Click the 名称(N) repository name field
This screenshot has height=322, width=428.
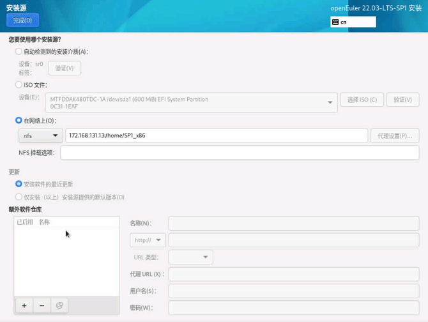pos(293,223)
